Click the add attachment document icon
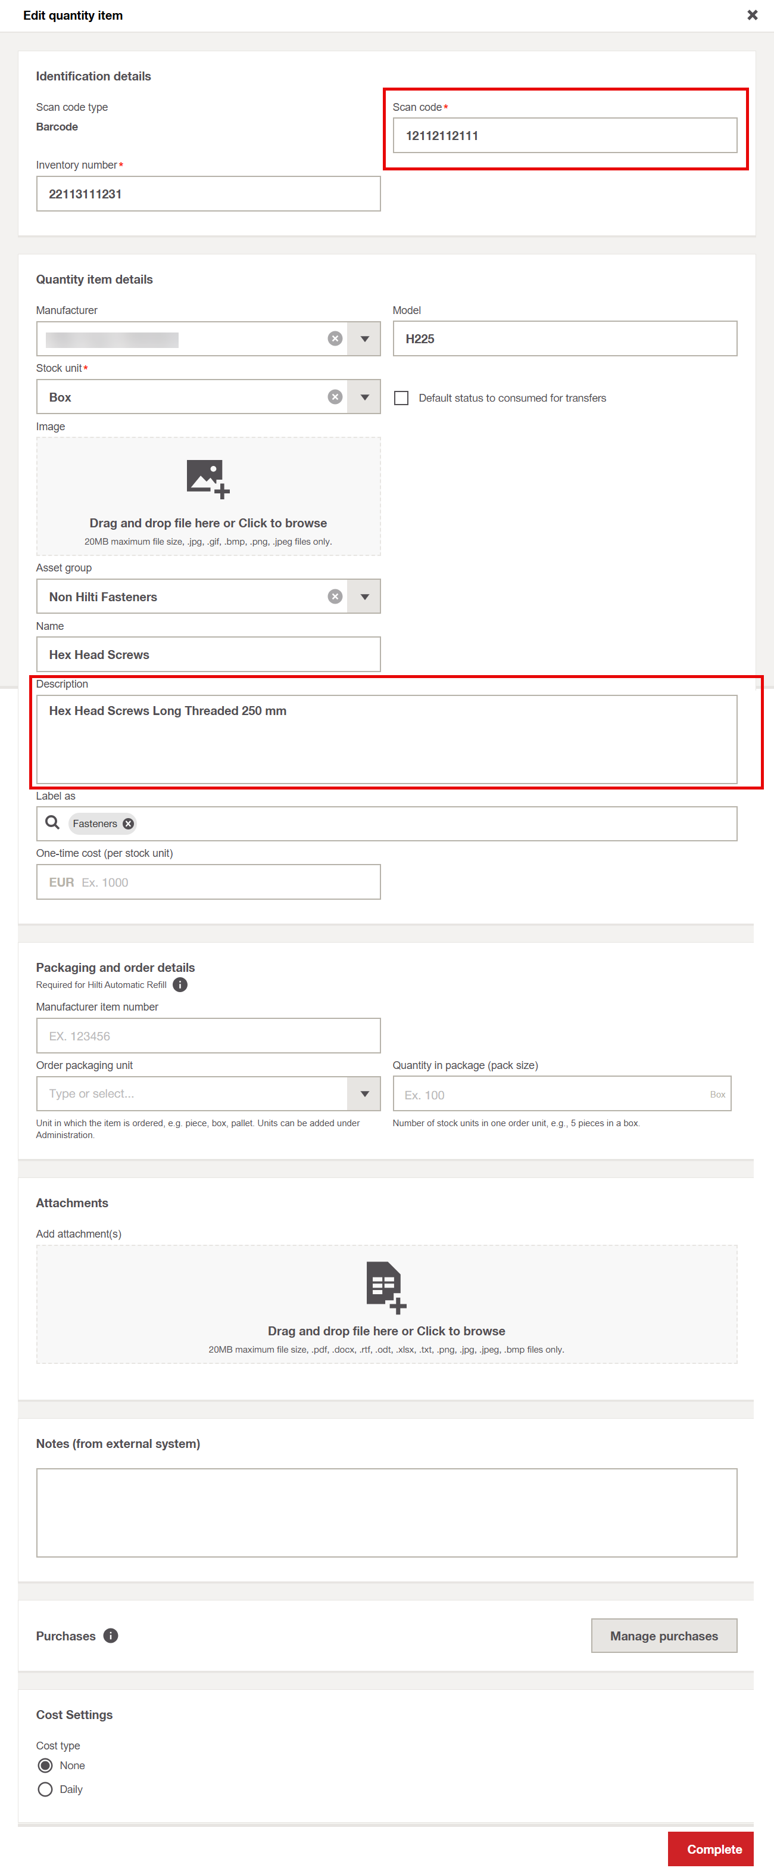The image size is (774, 1871). pos(386,1287)
